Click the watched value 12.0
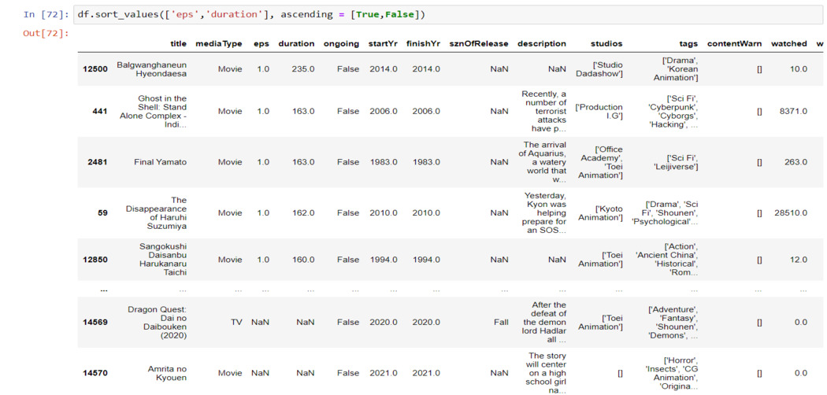This screenshot has width=827, height=395. click(x=799, y=260)
